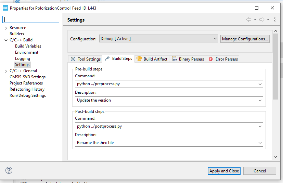The height and width of the screenshot is (183, 283).
Task: Click the filter text input field
Action: [31, 19]
